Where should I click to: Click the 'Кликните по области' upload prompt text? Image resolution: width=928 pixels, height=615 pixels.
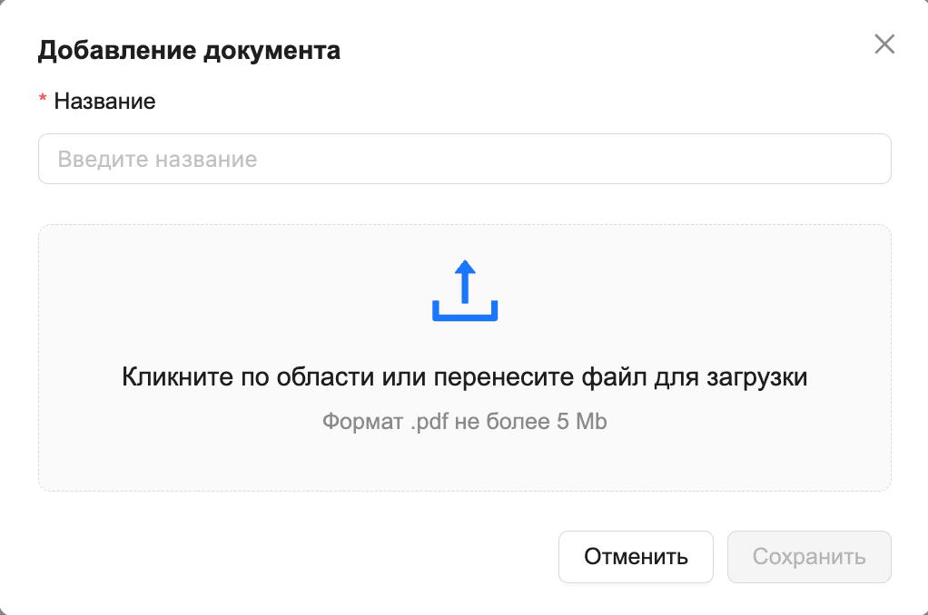pyautogui.click(x=464, y=377)
